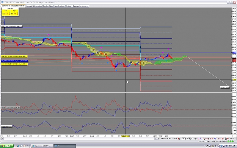The width and height of the screenshot is (237, 148).
Task: Click the active trading platform taskbar button
Action: point(65,146)
